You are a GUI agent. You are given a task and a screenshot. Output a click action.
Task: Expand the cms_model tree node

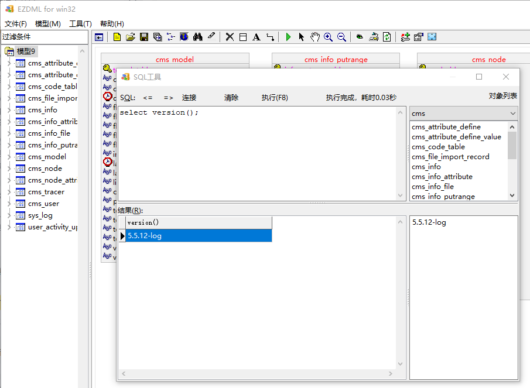click(x=9, y=157)
